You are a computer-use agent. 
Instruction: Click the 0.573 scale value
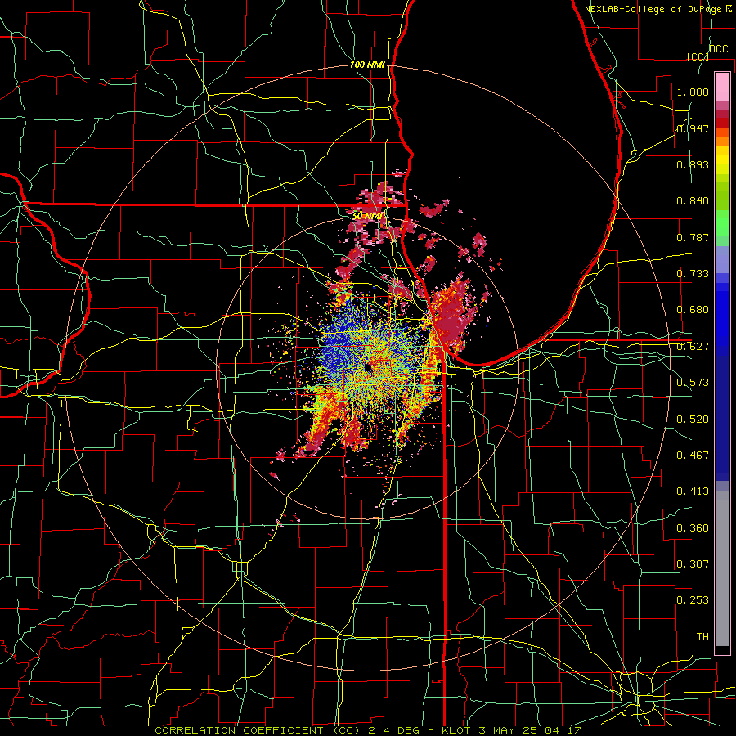693,382
